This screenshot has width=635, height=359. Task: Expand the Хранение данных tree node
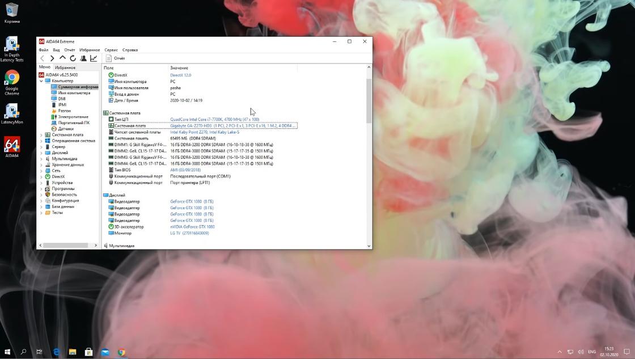pos(41,165)
